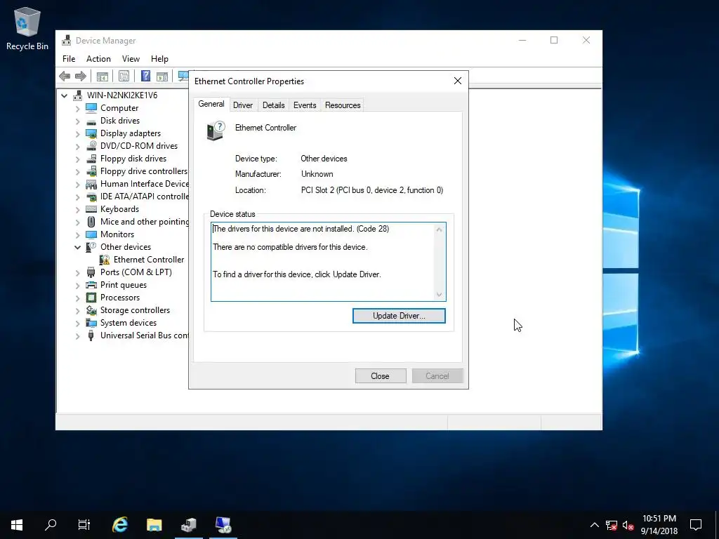Open the File menu
The width and height of the screenshot is (719, 539).
(69, 59)
